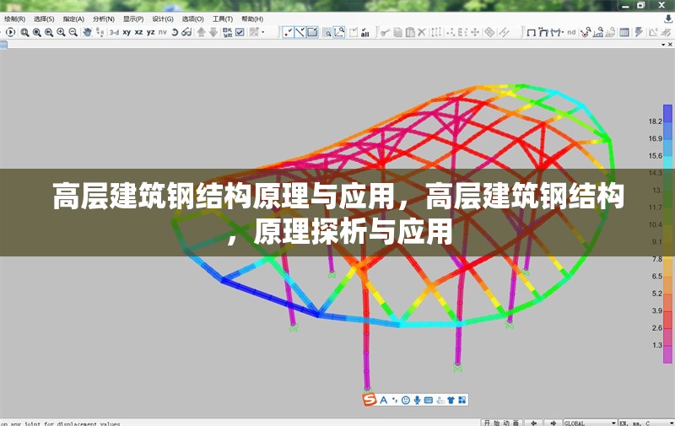Click the 开始动画 start animation button
This screenshot has width=675, height=426.
tap(501, 423)
